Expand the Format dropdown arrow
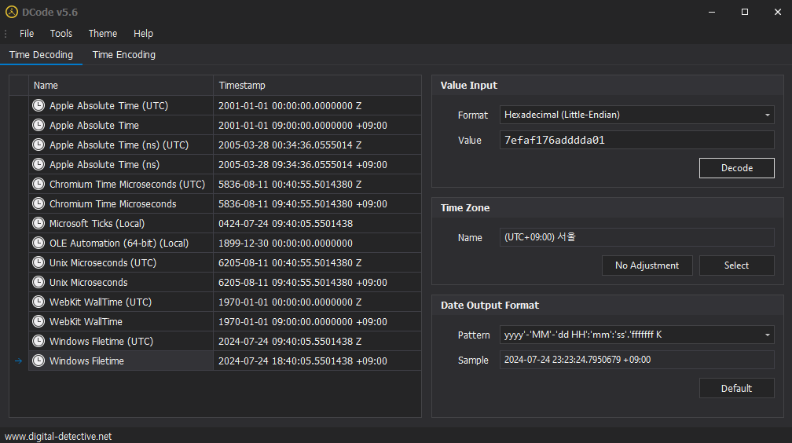This screenshot has width=792, height=443. [767, 115]
